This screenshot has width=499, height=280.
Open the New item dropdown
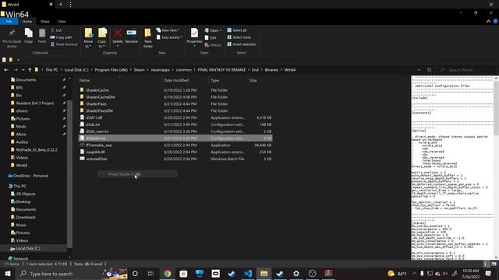(168, 30)
